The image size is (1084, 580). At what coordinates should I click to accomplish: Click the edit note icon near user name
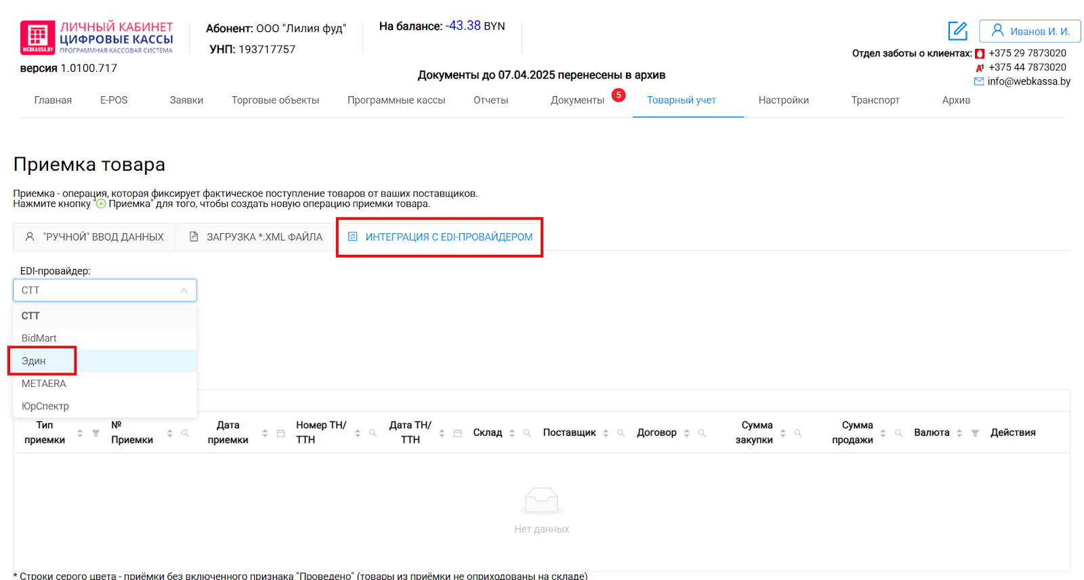(x=957, y=31)
